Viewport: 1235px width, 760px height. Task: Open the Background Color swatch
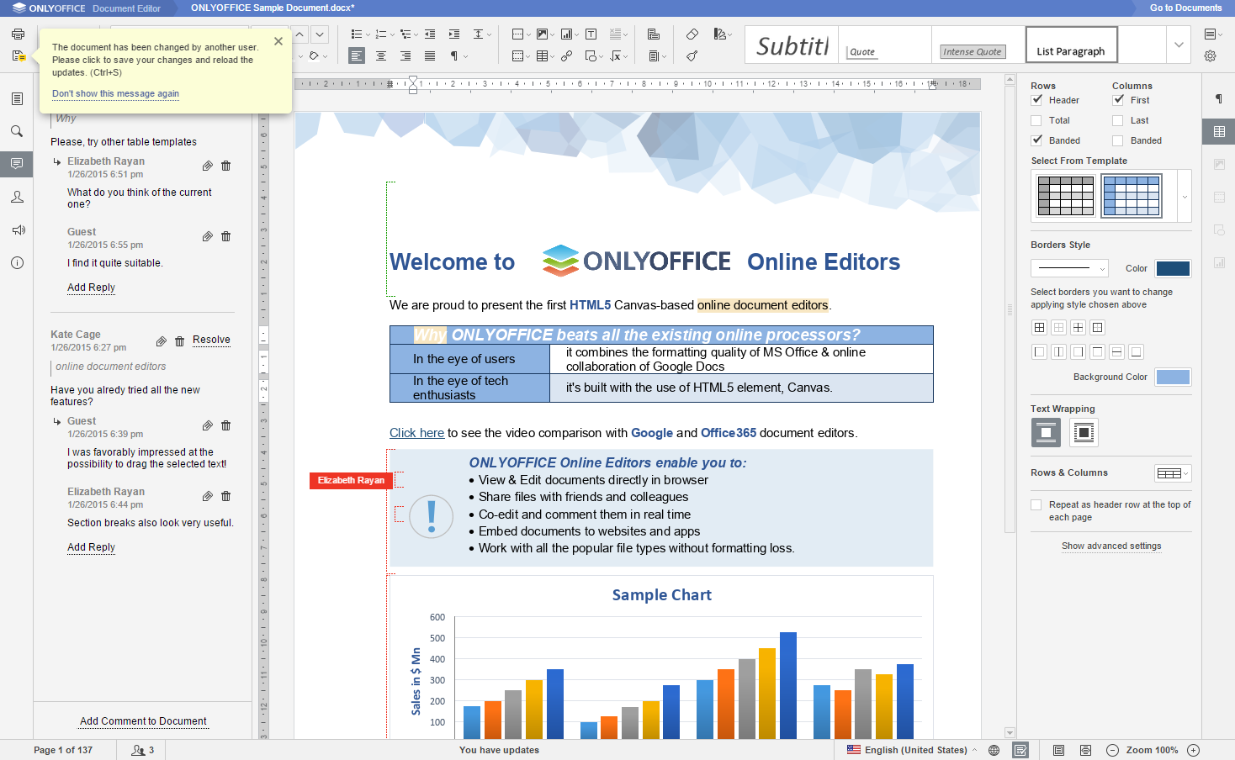pyautogui.click(x=1173, y=377)
